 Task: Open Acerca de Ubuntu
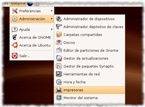click(x=32, y=45)
